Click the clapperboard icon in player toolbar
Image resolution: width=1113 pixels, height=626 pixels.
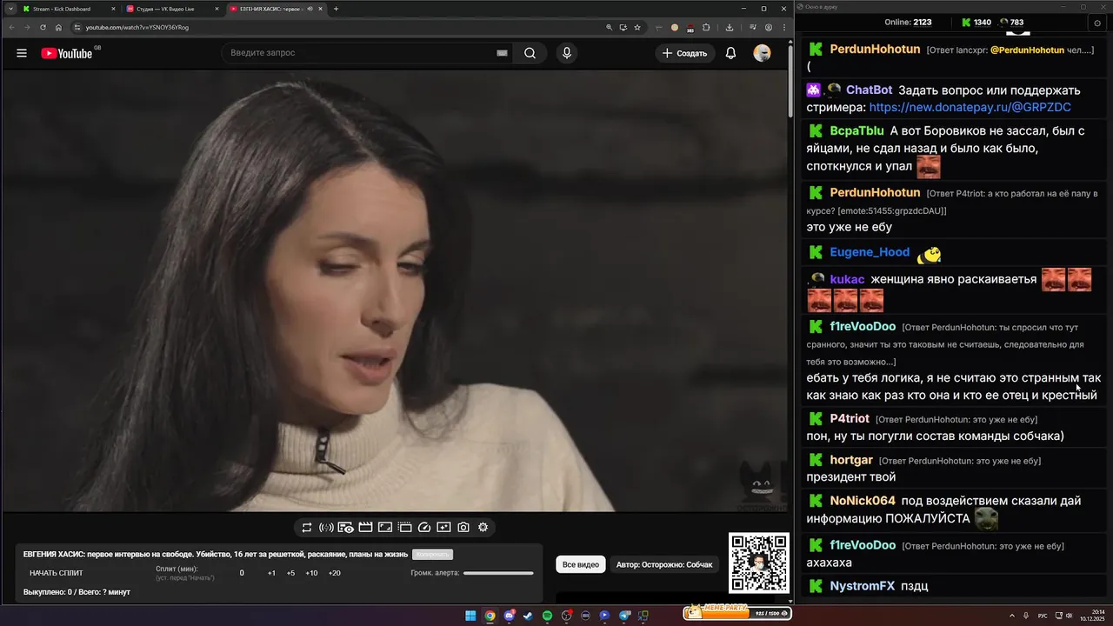click(365, 527)
